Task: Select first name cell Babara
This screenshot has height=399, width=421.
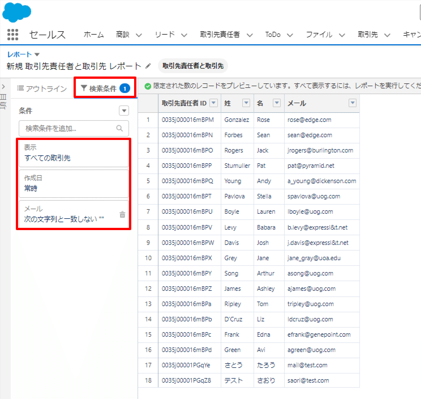Action: (269, 227)
